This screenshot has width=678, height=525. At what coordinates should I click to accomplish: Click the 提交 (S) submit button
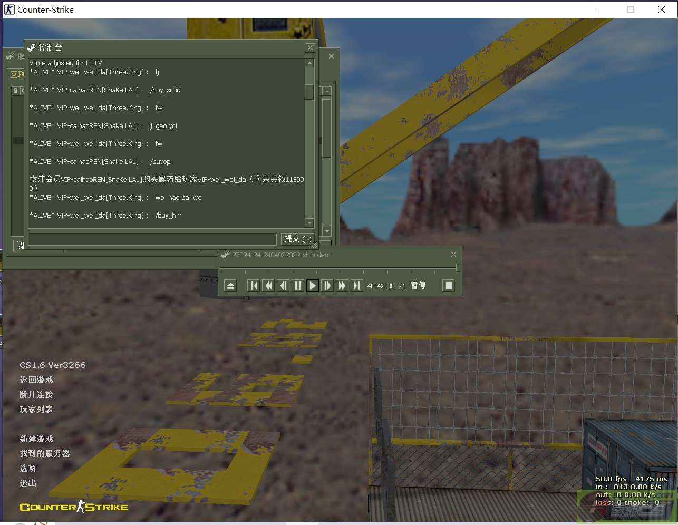tap(297, 239)
